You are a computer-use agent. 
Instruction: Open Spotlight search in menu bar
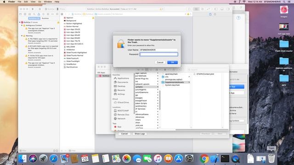point(284,2)
